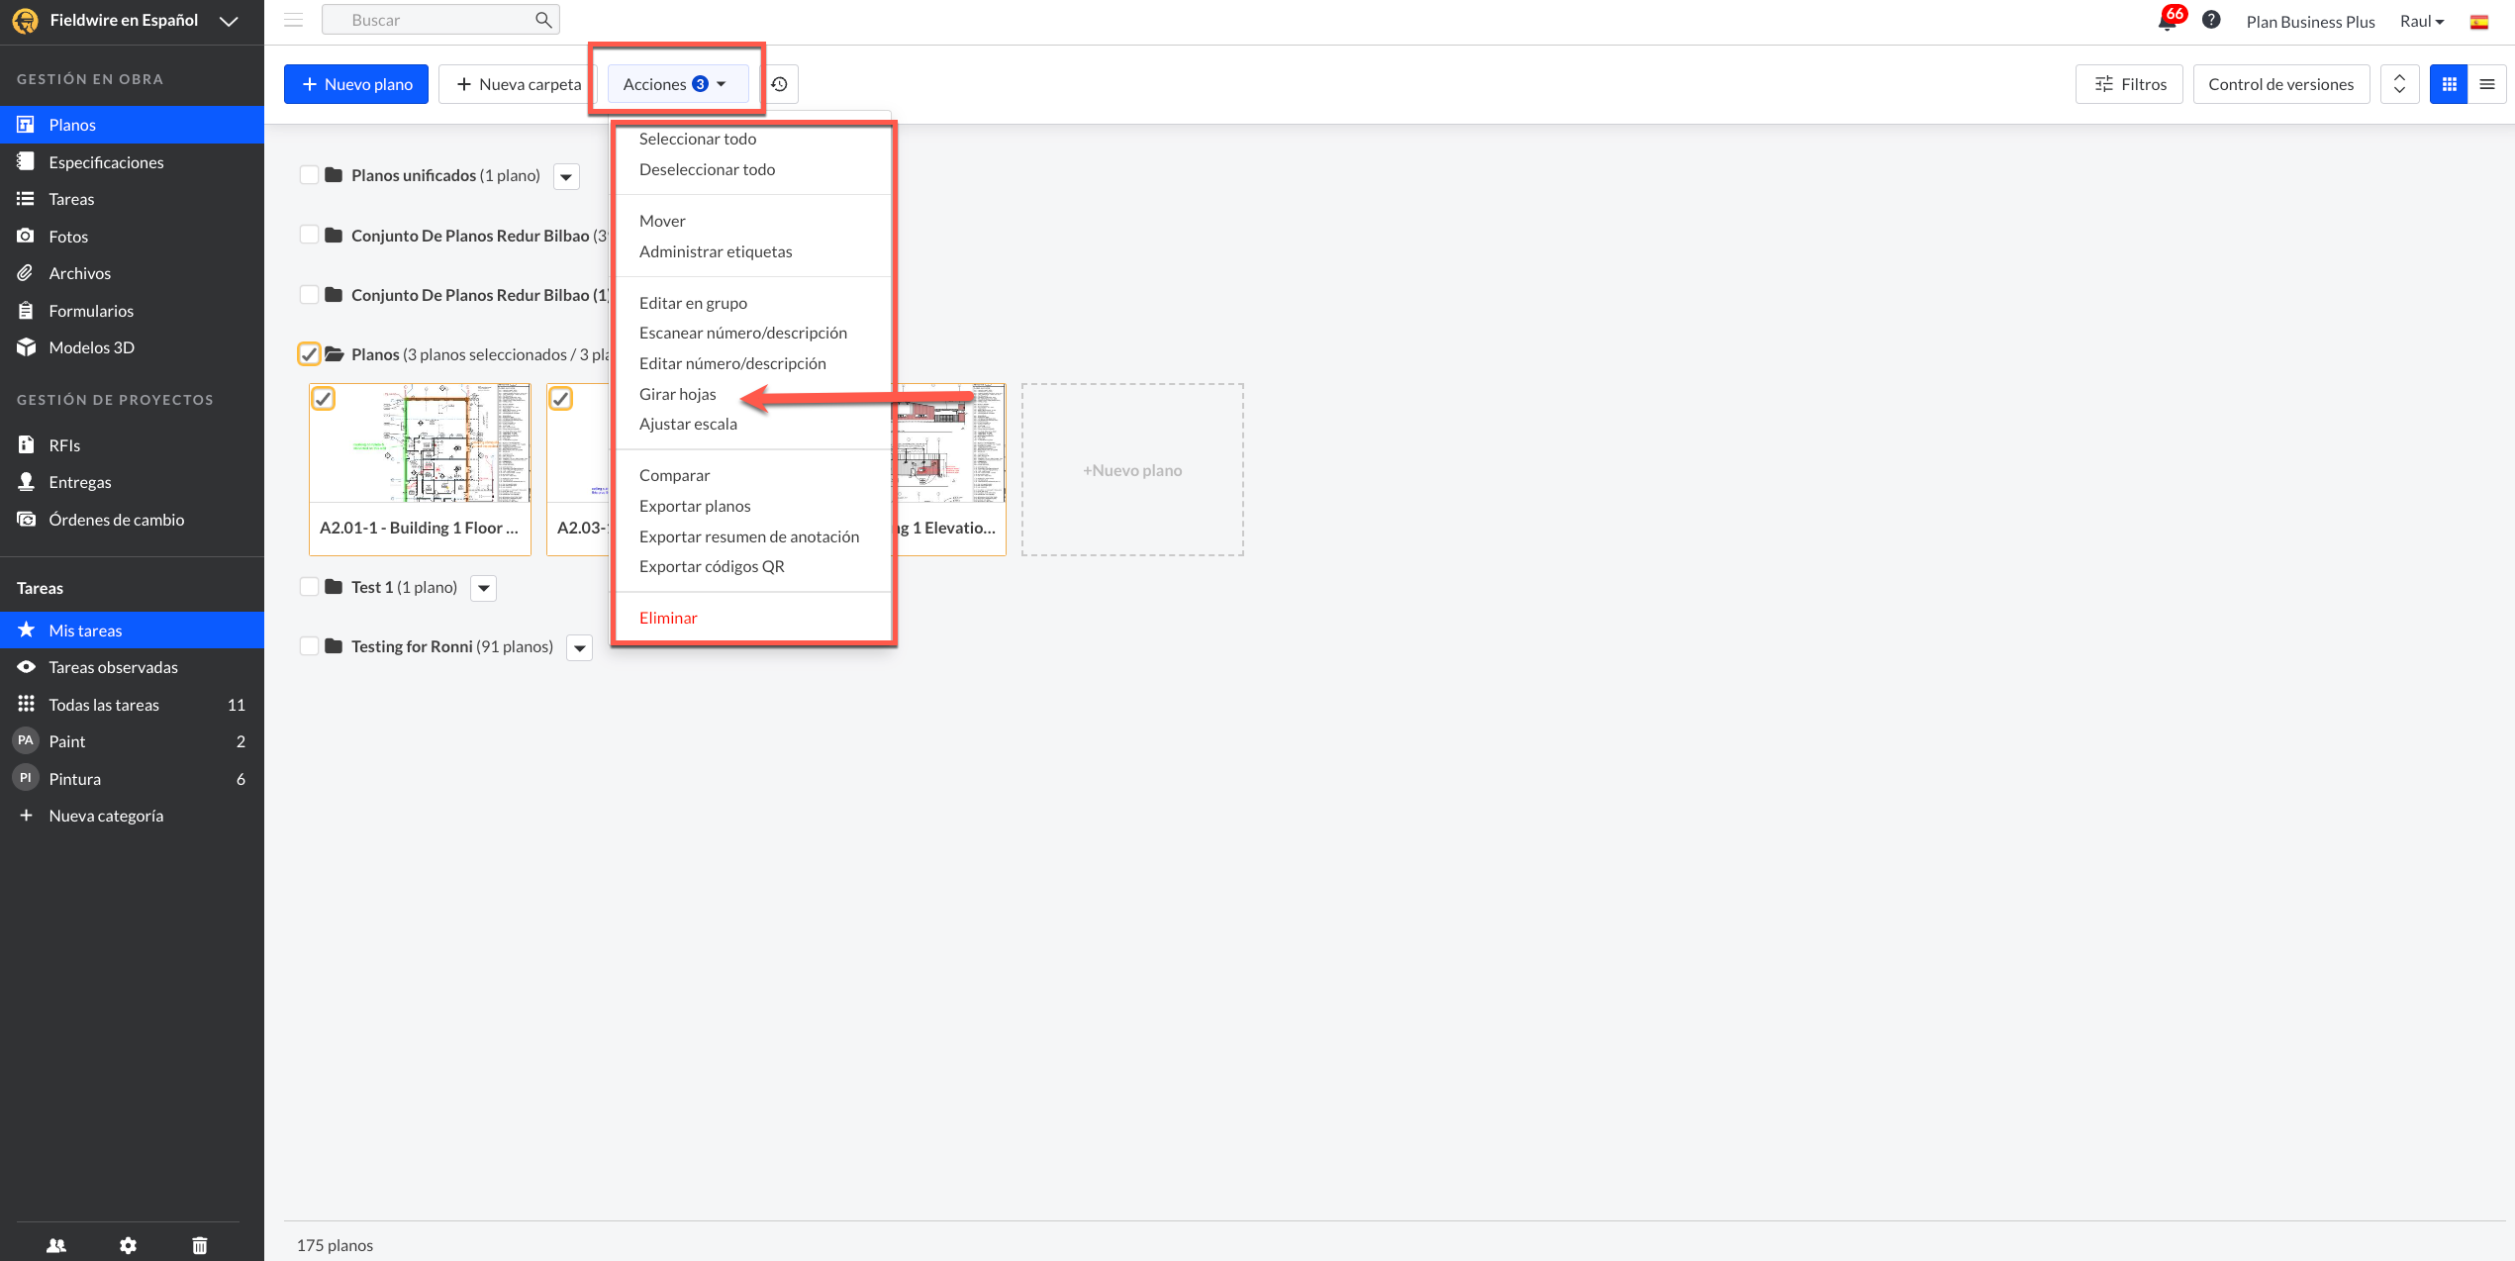Expand the Fieldwire en Español project switcher
The image size is (2515, 1261).
tap(229, 21)
